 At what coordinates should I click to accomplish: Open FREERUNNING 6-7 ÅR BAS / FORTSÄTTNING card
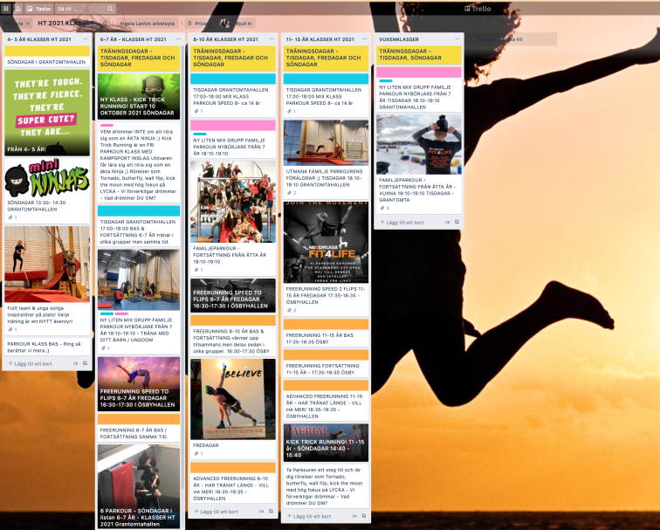pyautogui.click(x=139, y=428)
